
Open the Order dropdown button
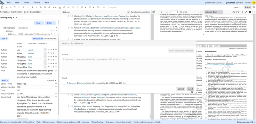50,23
